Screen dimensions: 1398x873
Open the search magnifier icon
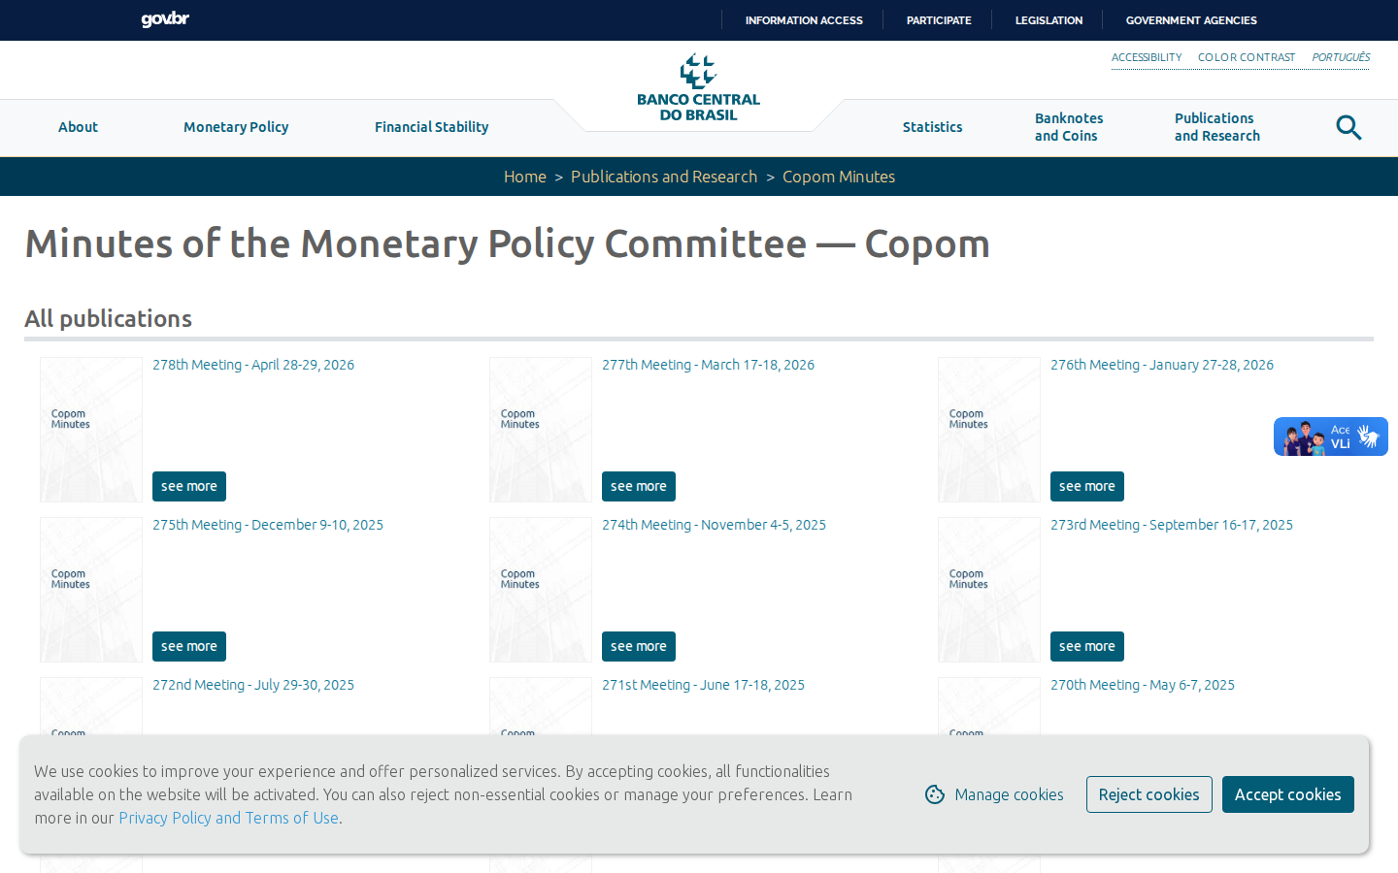[x=1348, y=127]
